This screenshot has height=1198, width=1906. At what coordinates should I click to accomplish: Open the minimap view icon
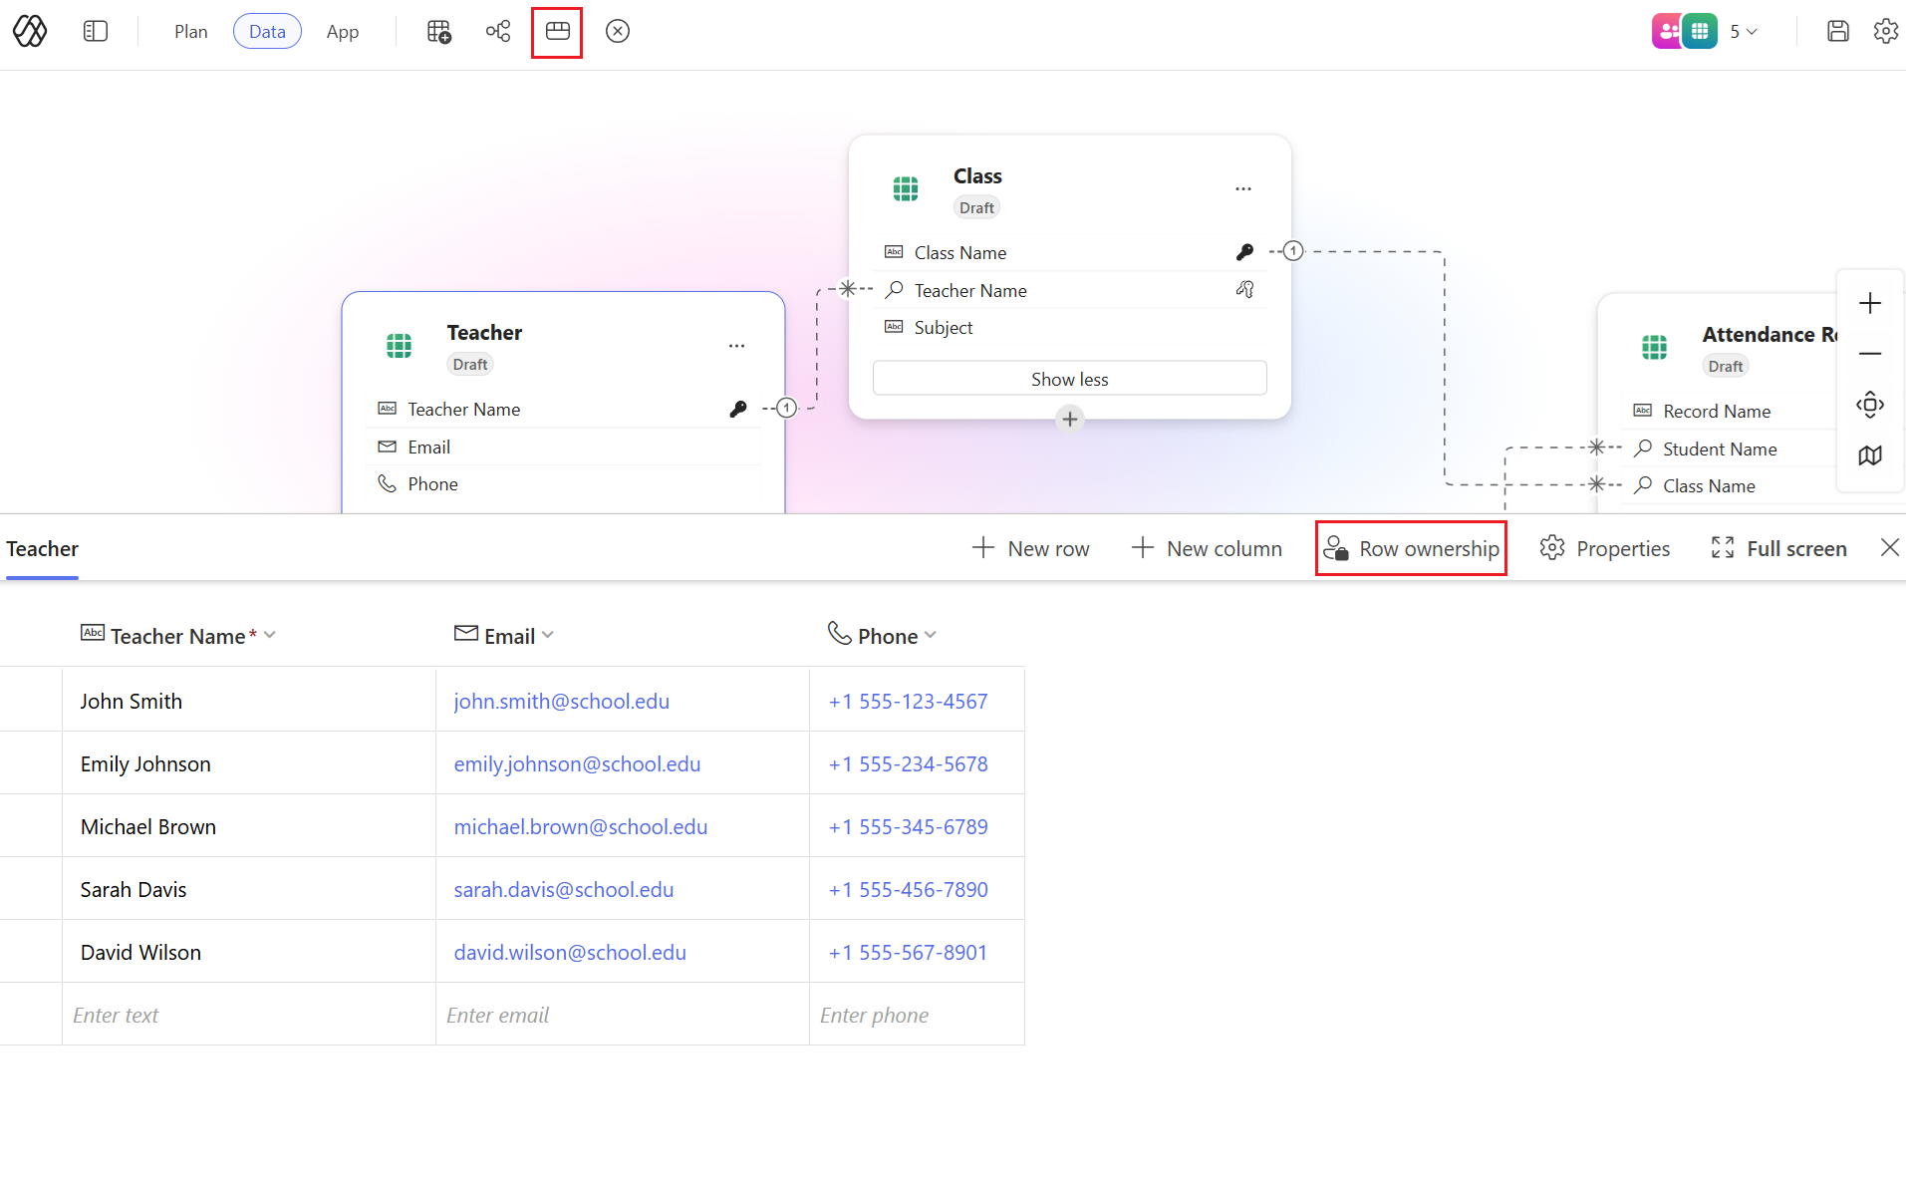[x=1870, y=455]
